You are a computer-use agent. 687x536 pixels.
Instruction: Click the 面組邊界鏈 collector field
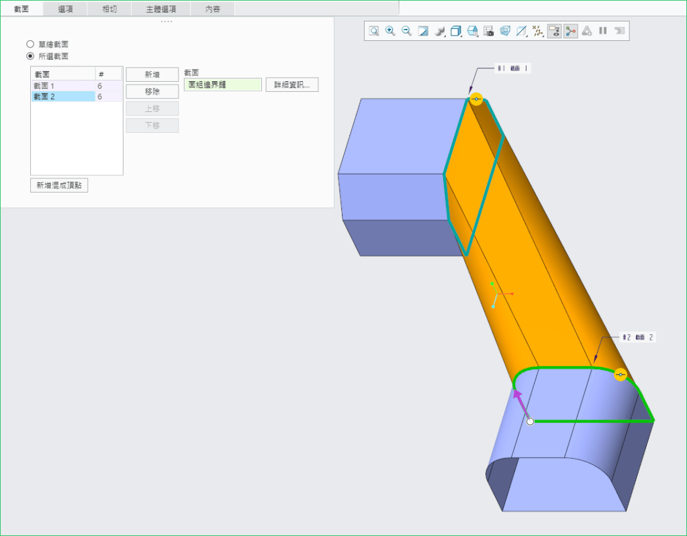point(222,85)
